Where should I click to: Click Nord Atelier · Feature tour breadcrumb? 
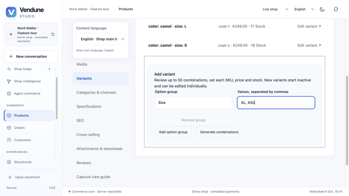[x=89, y=9]
